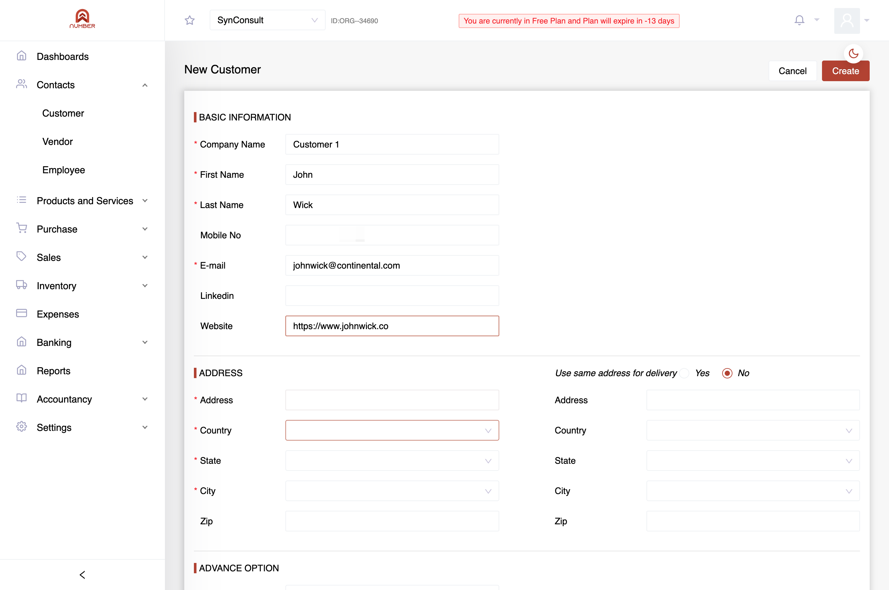Screen dimensions: 889x590
Task: Click the required Address input field
Action: click(x=392, y=400)
